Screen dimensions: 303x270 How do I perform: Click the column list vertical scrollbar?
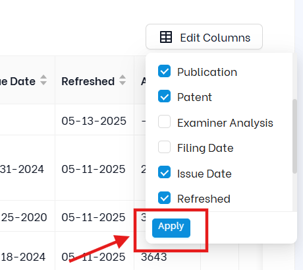pos(294,136)
